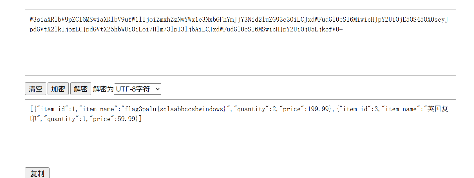Click the 清空 clear button
Image resolution: width=474 pixels, height=178 pixels.
point(35,89)
